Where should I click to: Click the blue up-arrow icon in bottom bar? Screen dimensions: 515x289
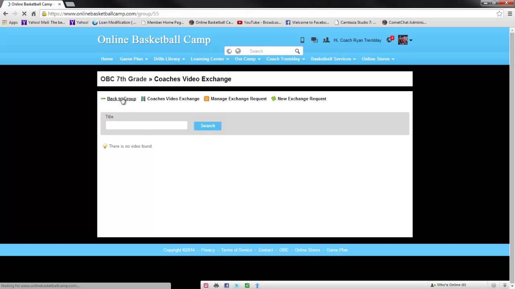click(x=257, y=285)
